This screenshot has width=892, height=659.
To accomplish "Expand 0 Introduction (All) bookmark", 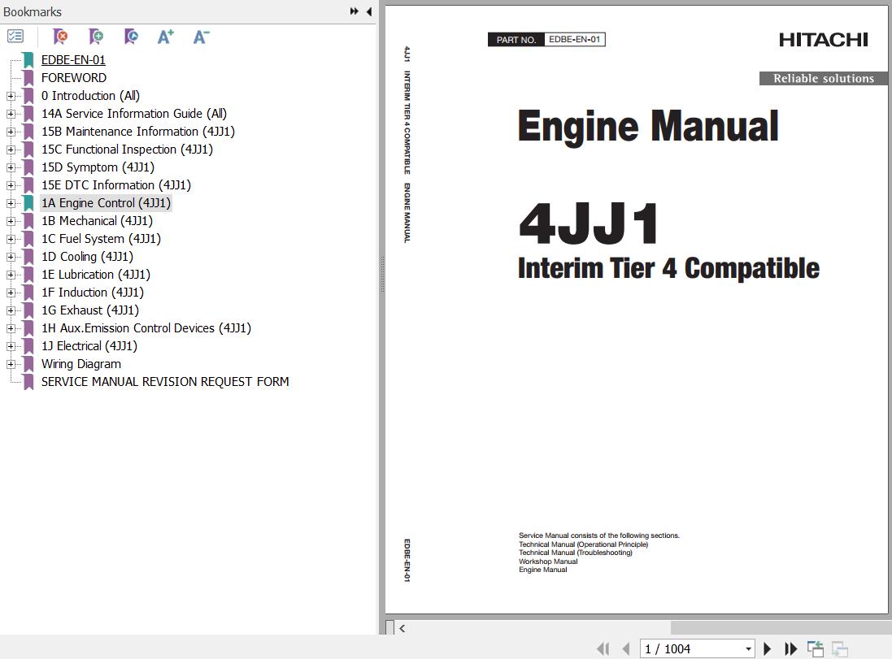I will [x=11, y=96].
